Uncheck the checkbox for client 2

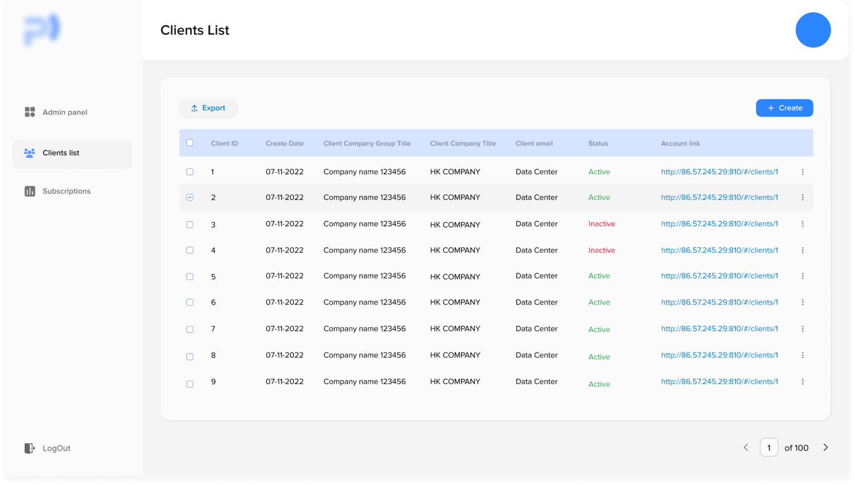tap(190, 197)
